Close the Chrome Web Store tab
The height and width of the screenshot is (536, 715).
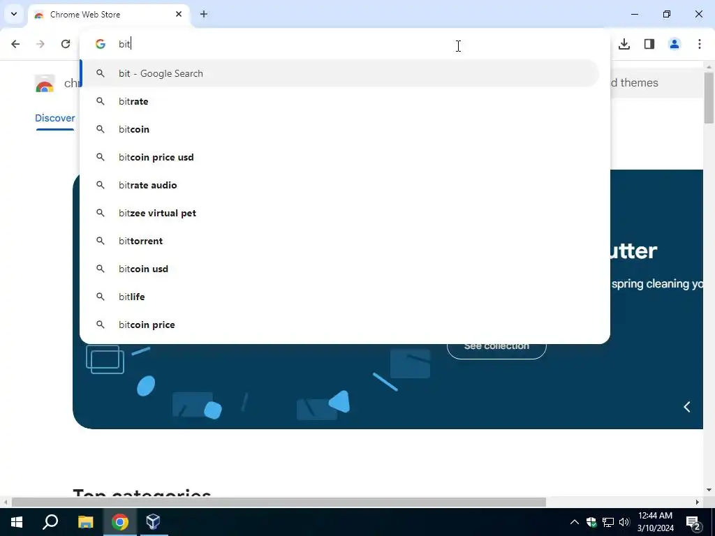coord(179,14)
